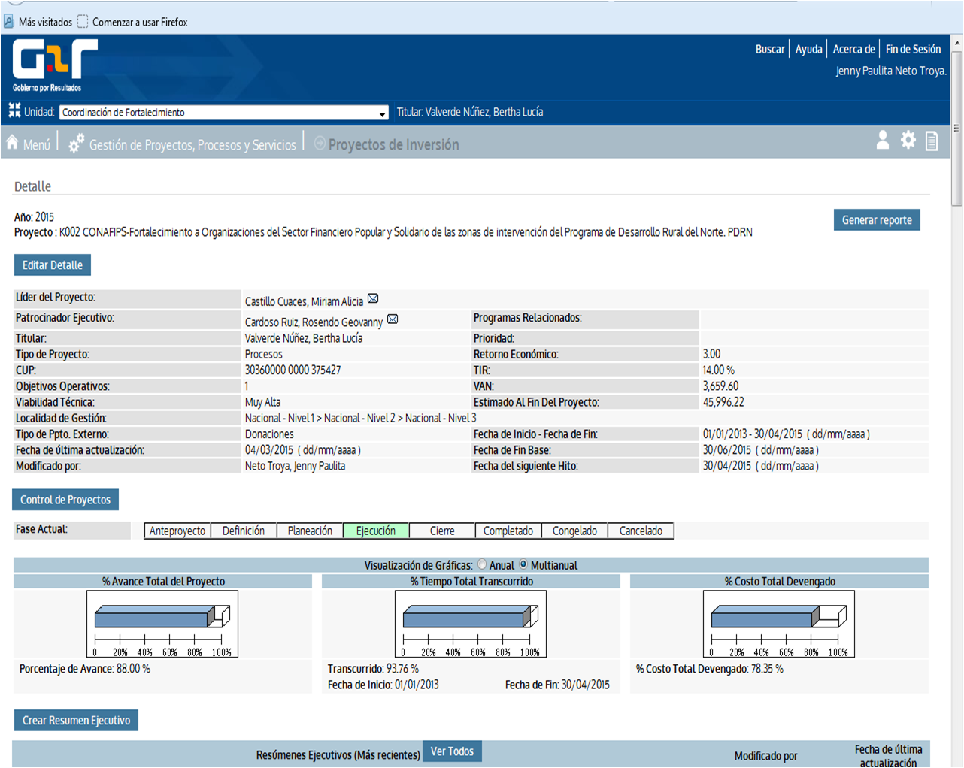Viewport: 964px width, 768px height.
Task: Click email icon next to Cardoso Ruiz
Action: (x=393, y=319)
